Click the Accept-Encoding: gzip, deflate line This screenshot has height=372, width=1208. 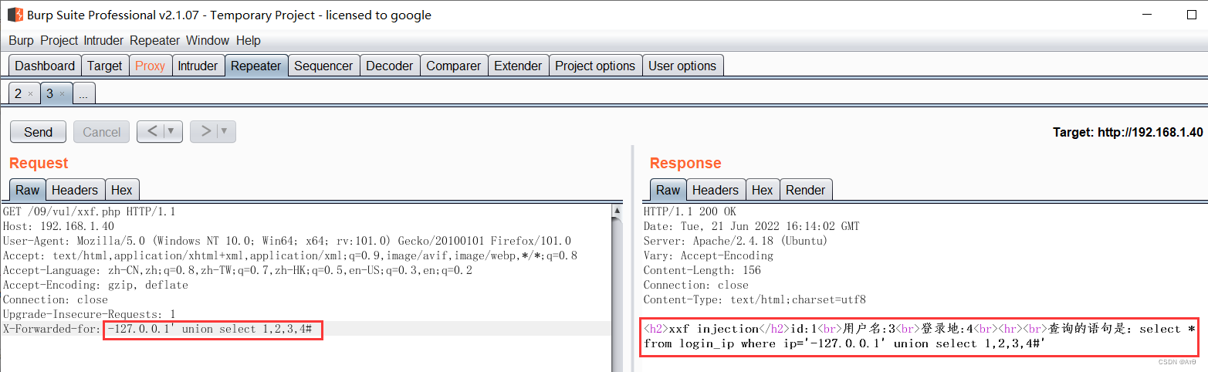96,285
